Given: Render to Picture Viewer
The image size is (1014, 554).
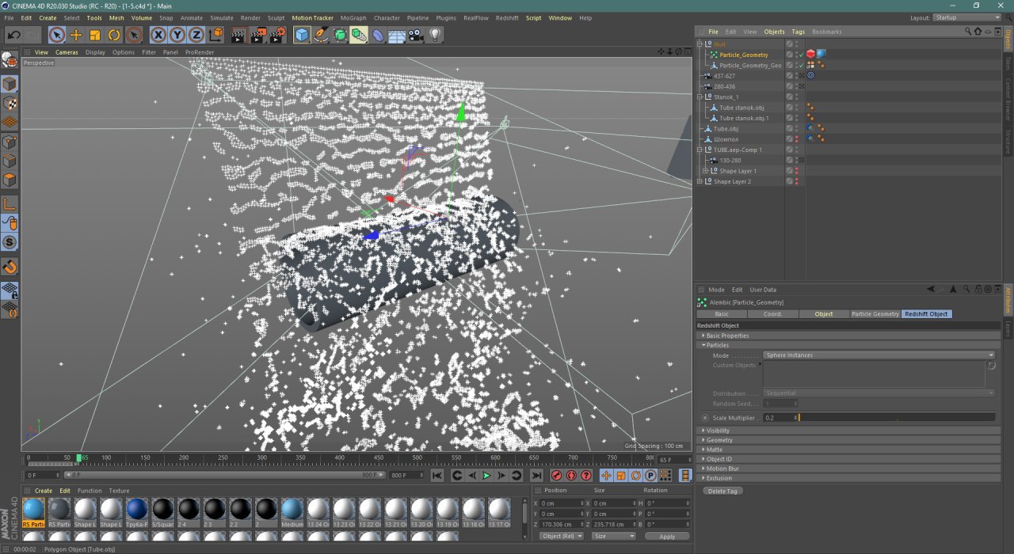Looking at the screenshot, I should pyautogui.click(x=258, y=35).
